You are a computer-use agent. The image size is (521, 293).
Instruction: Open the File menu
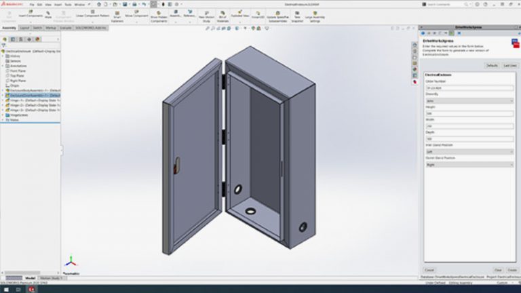click(32, 5)
